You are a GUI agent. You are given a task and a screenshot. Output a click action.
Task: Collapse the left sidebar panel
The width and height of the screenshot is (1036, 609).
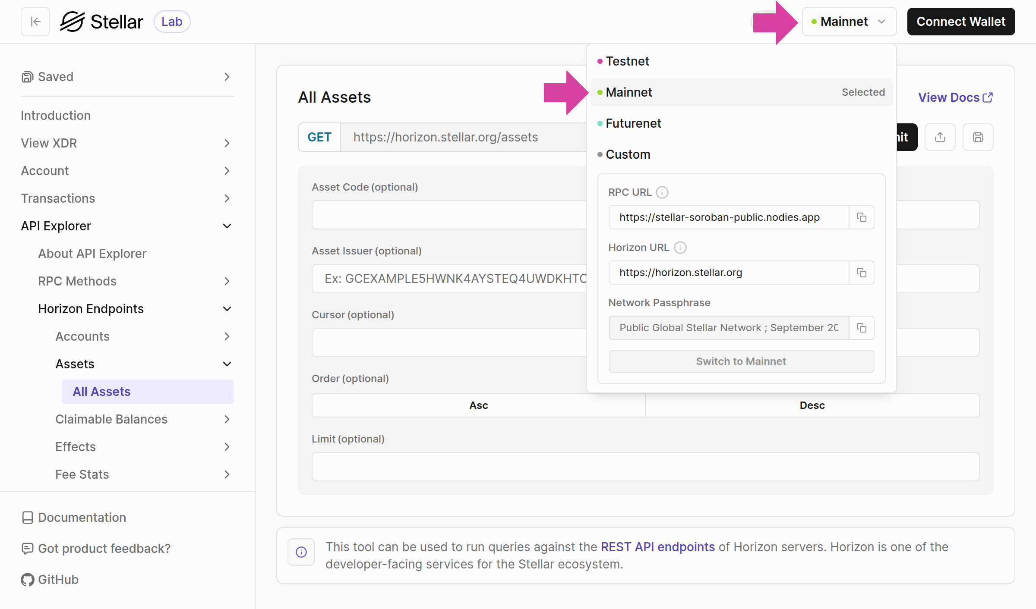35,21
